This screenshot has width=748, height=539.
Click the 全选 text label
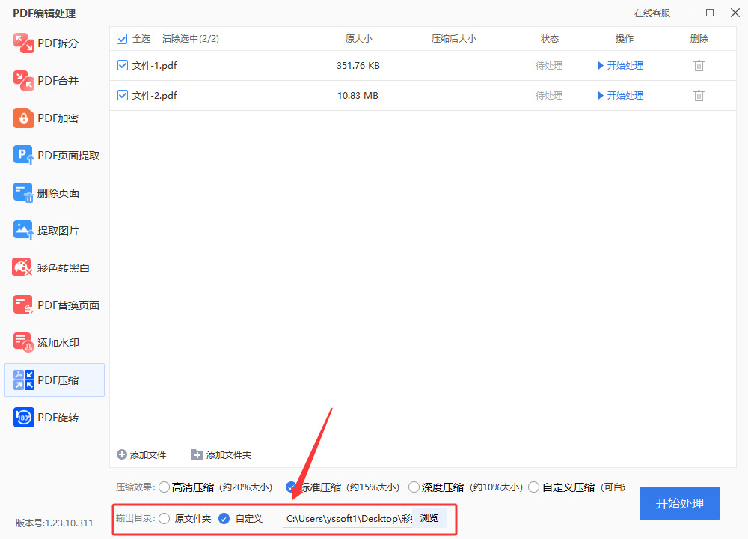141,39
